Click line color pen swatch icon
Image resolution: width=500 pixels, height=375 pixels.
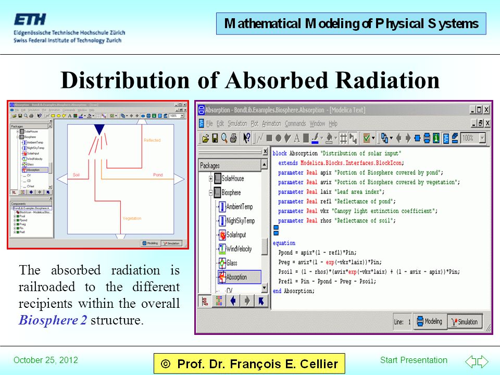[x=315, y=139]
